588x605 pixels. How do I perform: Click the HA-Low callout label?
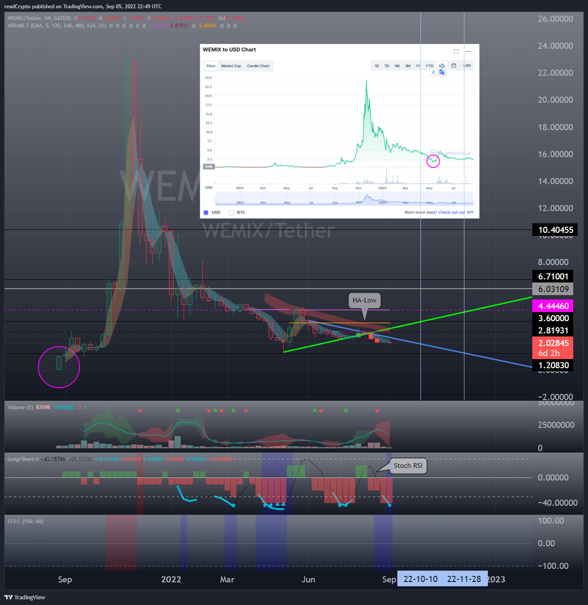364,300
